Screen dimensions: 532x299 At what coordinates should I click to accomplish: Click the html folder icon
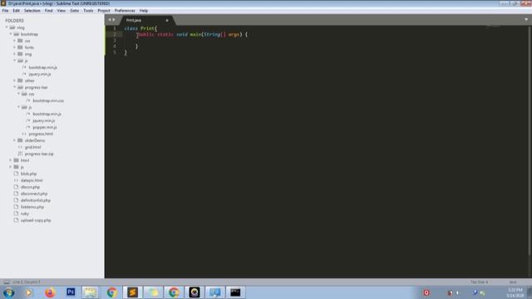[x=16, y=160]
